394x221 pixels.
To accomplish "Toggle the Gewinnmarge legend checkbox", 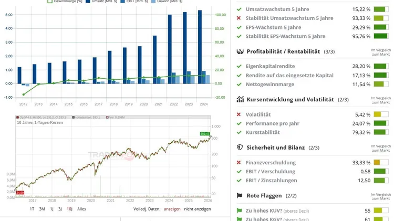I will tap(50, 2).
